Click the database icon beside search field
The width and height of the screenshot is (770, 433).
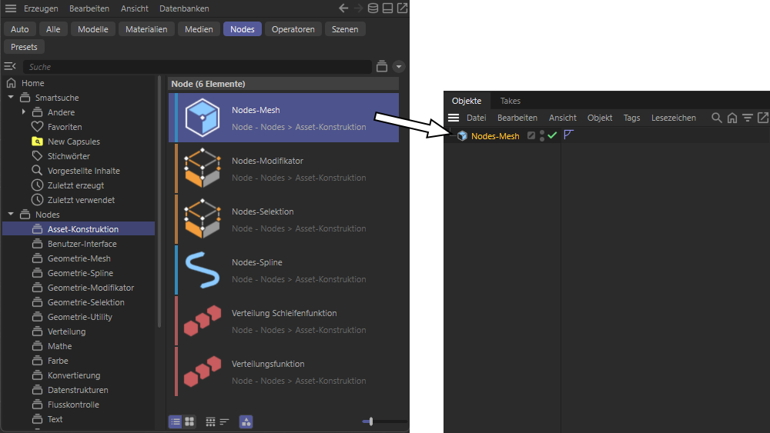click(x=382, y=66)
